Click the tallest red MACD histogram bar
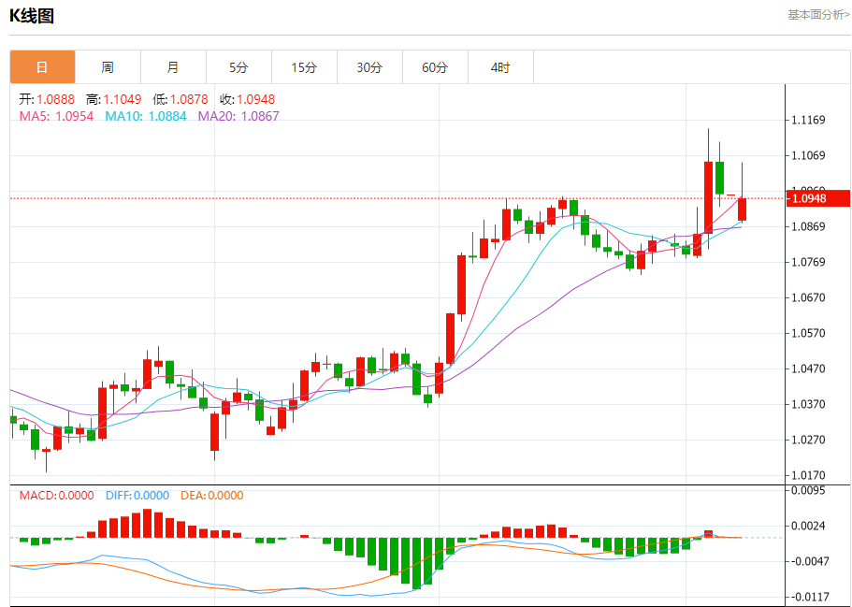Screen dimensions: 852x607 147,524
